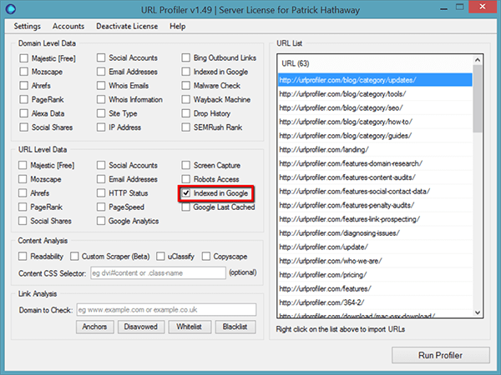Image resolution: width=501 pixels, height=375 pixels.
Task: Open the Accounts menu
Action: point(68,26)
